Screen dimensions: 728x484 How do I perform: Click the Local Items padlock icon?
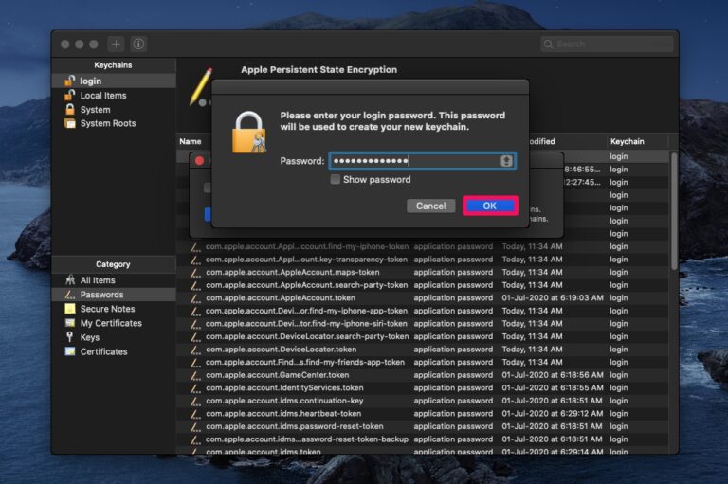(69, 95)
